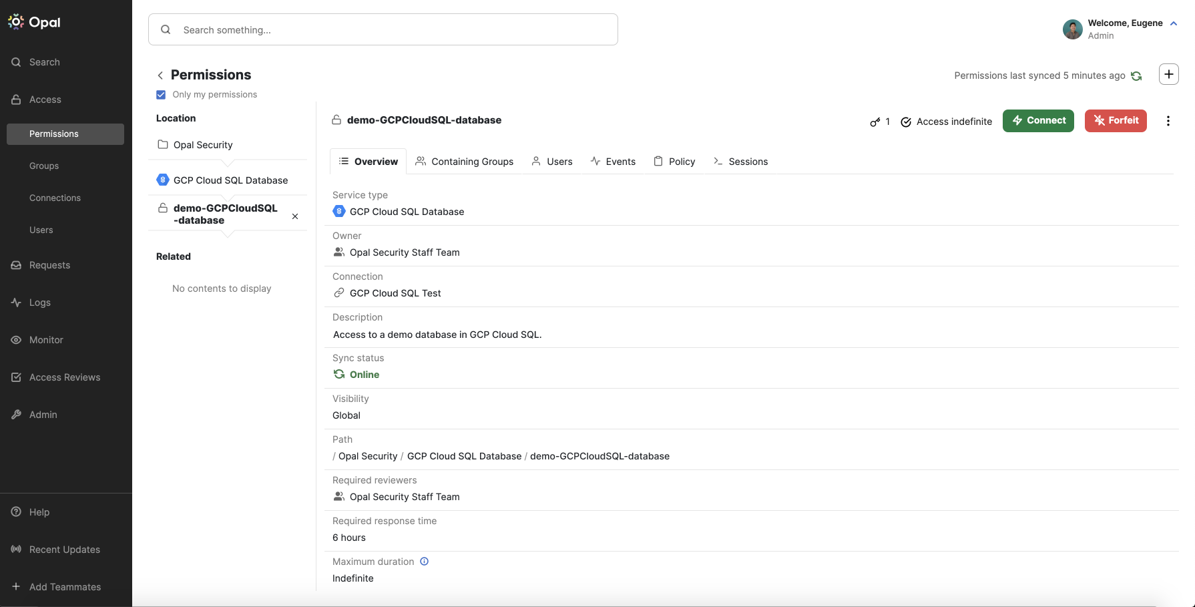
Task: Click required reviewers Opal Security Staff Team
Action: 397,497
